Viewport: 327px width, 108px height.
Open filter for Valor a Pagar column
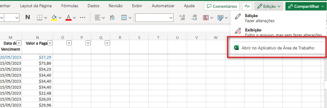click(50, 43)
